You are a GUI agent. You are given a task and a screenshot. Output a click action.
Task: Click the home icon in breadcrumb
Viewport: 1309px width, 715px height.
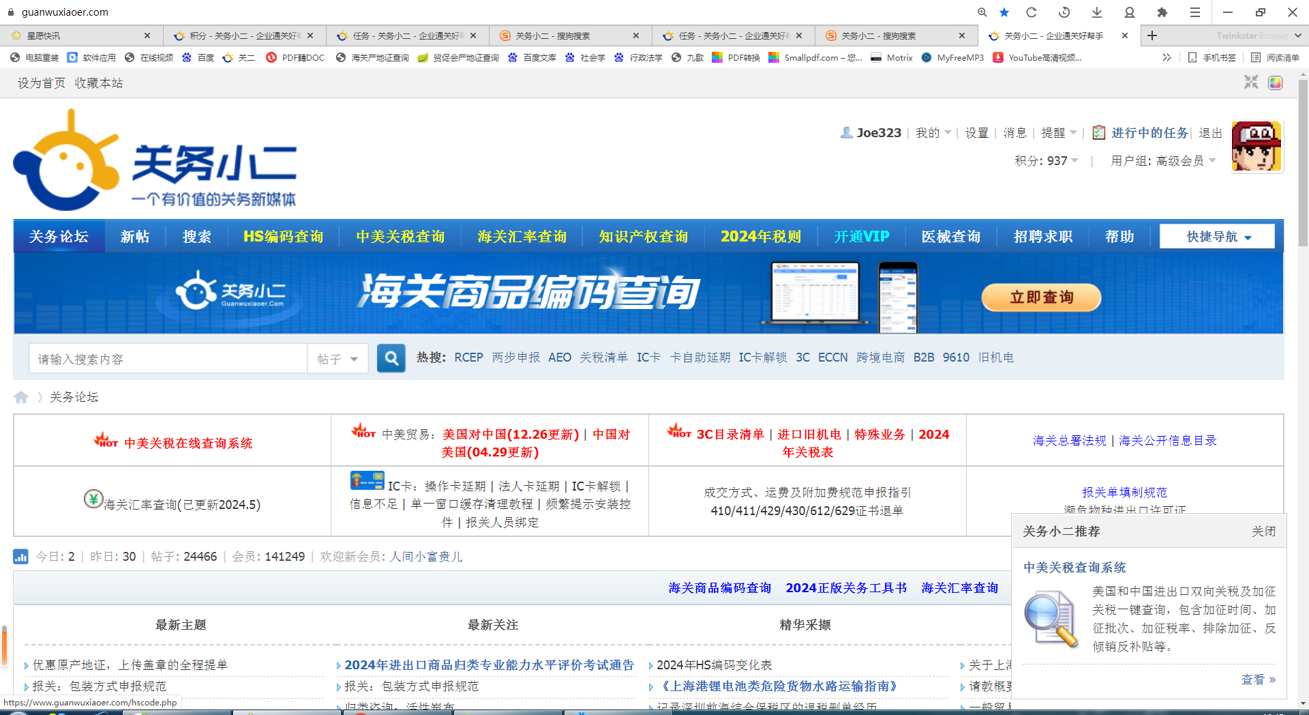(21, 397)
